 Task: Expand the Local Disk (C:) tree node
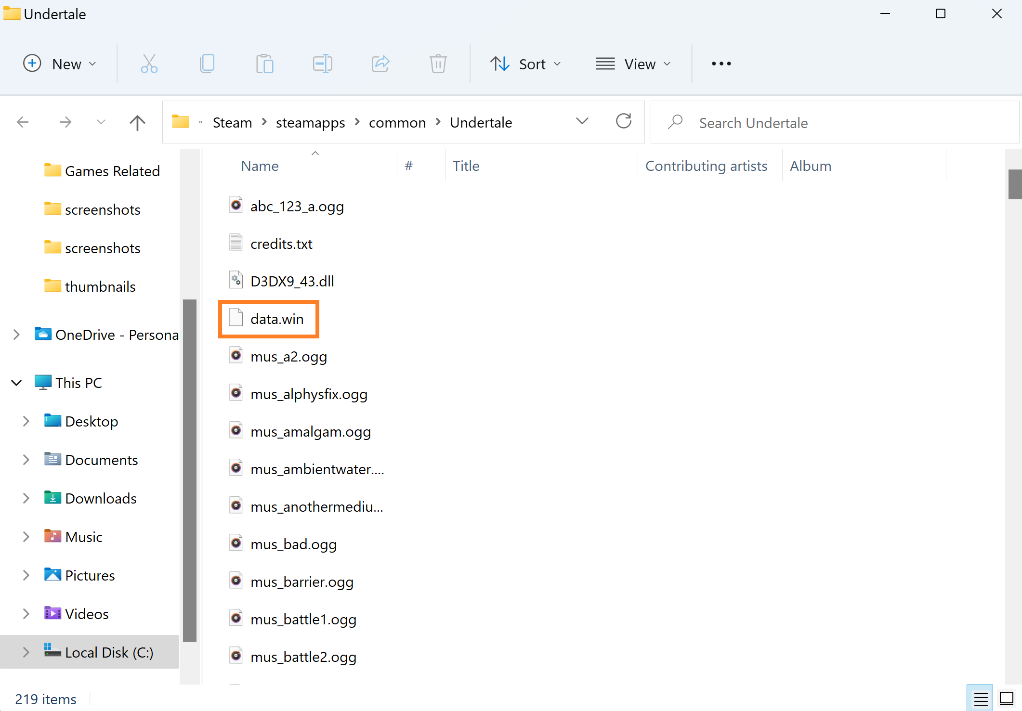[x=26, y=652]
